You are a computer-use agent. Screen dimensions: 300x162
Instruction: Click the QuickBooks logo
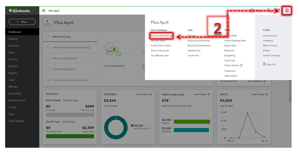point(19,11)
